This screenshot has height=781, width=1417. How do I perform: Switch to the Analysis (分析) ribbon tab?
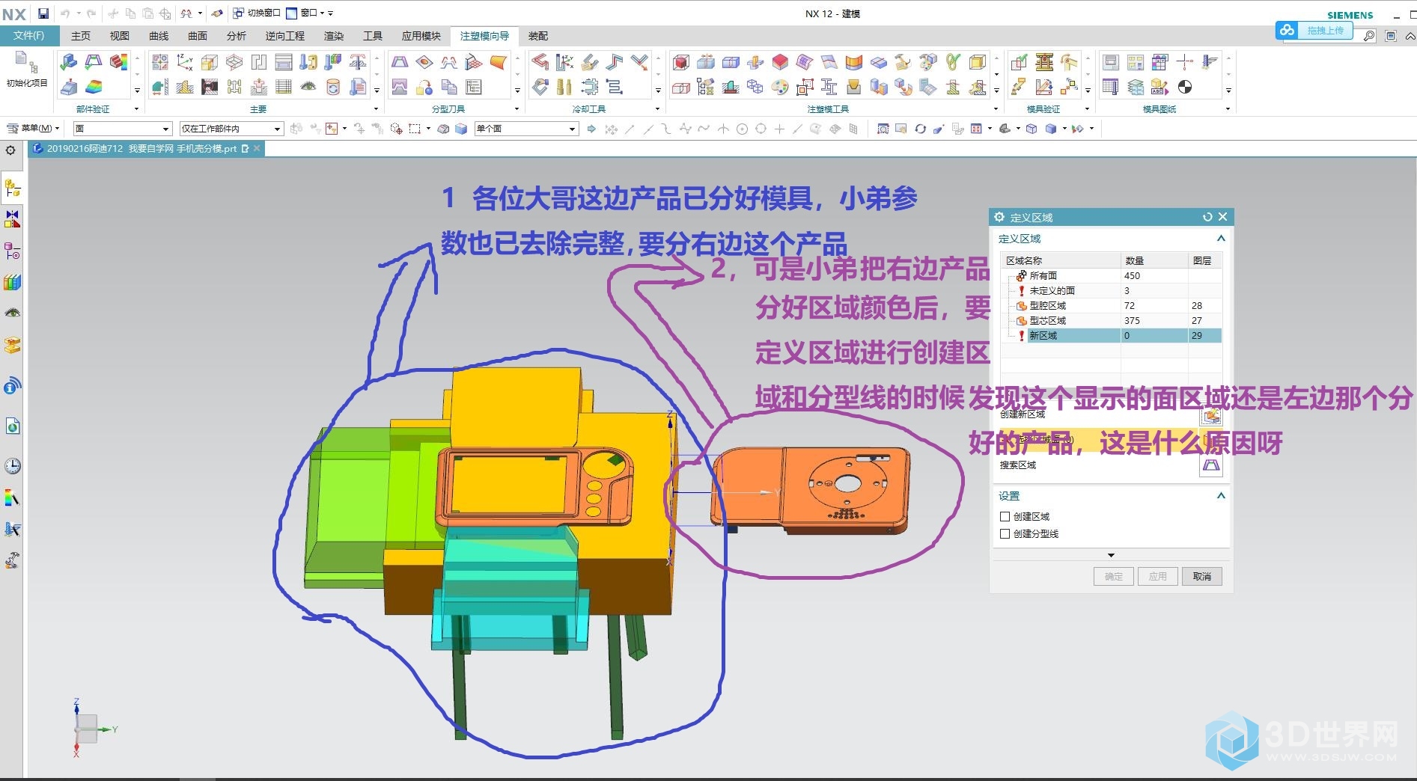pos(237,36)
